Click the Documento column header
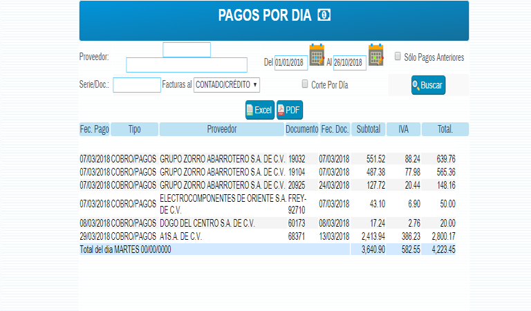Screen dimensions: 531x311 coord(301,129)
